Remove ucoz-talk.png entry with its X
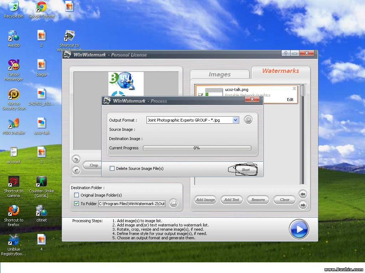The width and height of the screenshot is (365, 273). tap(294, 89)
